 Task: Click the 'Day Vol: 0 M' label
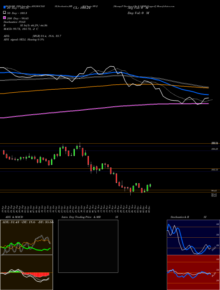(138, 13)
